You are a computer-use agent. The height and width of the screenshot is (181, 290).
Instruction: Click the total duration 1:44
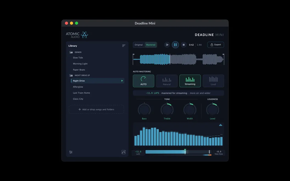[x=199, y=45]
